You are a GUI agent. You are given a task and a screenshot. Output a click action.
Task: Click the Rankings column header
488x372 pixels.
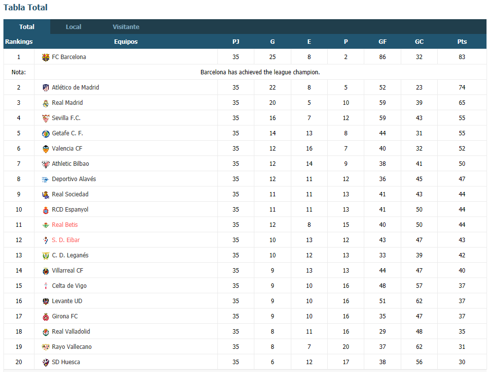tap(19, 41)
